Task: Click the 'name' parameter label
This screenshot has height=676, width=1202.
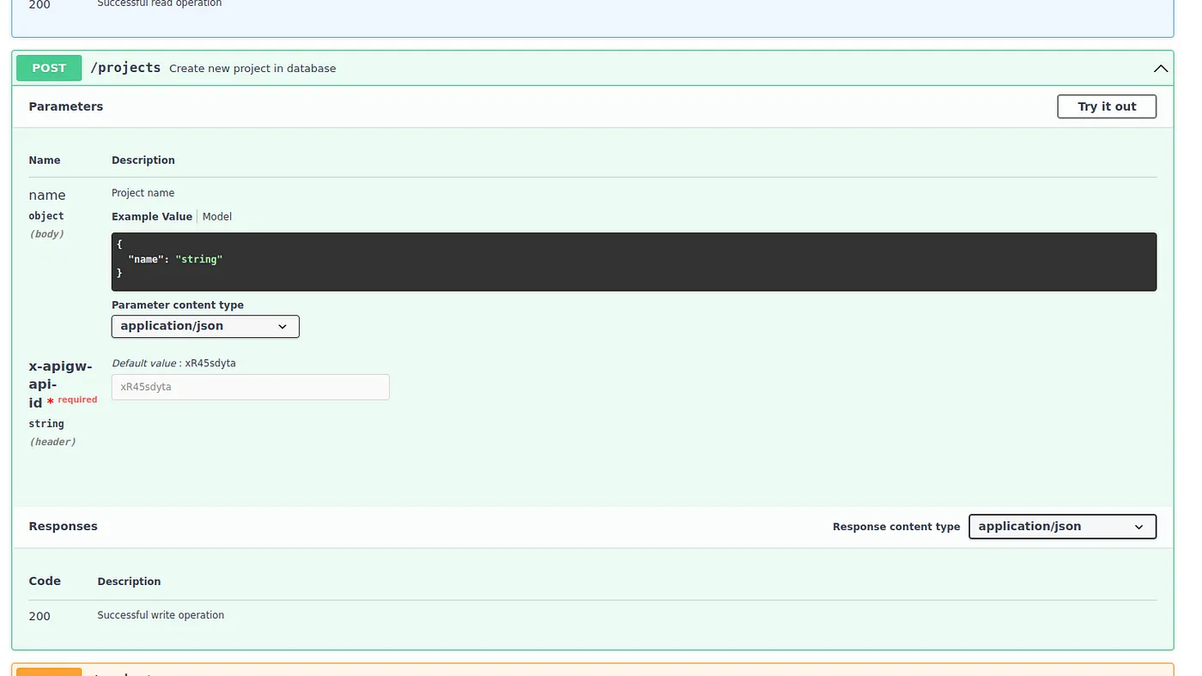Action: pos(47,195)
